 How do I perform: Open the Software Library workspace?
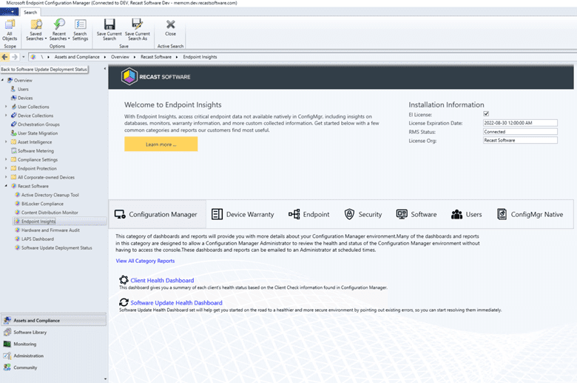(30, 332)
